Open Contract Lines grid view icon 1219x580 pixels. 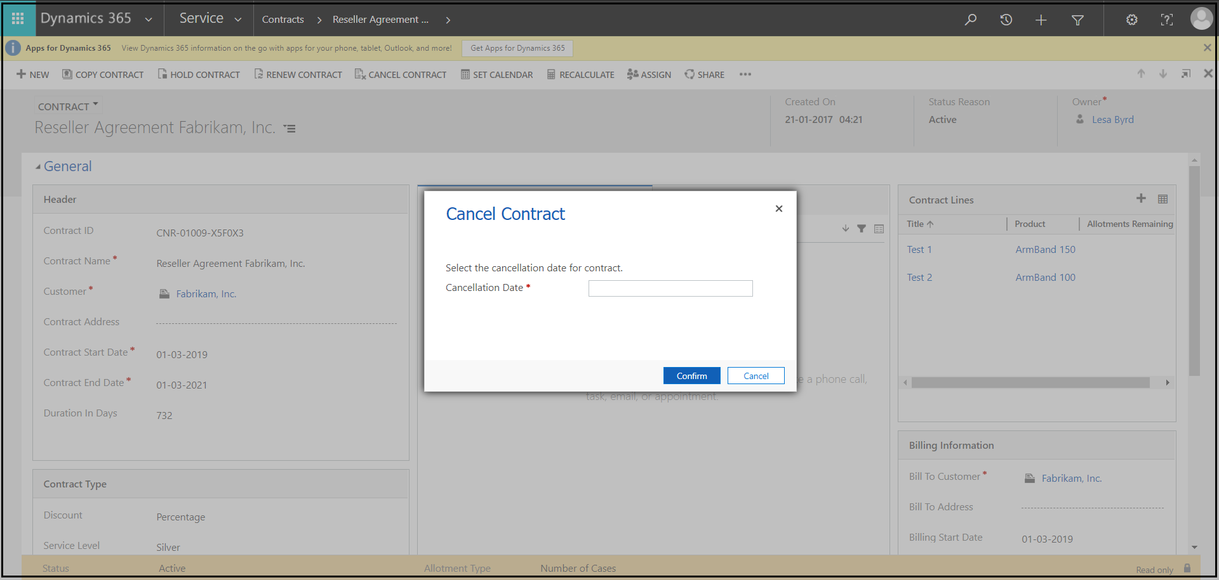coord(1162,199)
